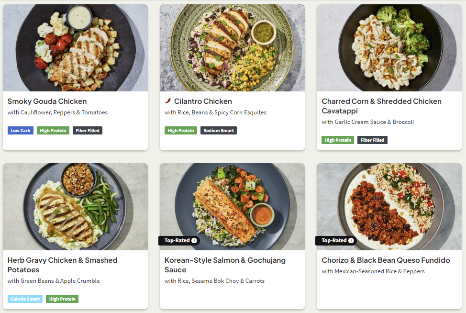
Task: Open the Smoky Gouda Chicken meal photo
Action: (x=75, y=48)
